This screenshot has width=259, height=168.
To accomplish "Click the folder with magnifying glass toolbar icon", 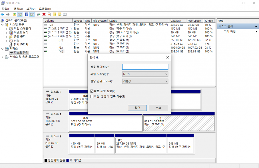I will click(60, 14).
